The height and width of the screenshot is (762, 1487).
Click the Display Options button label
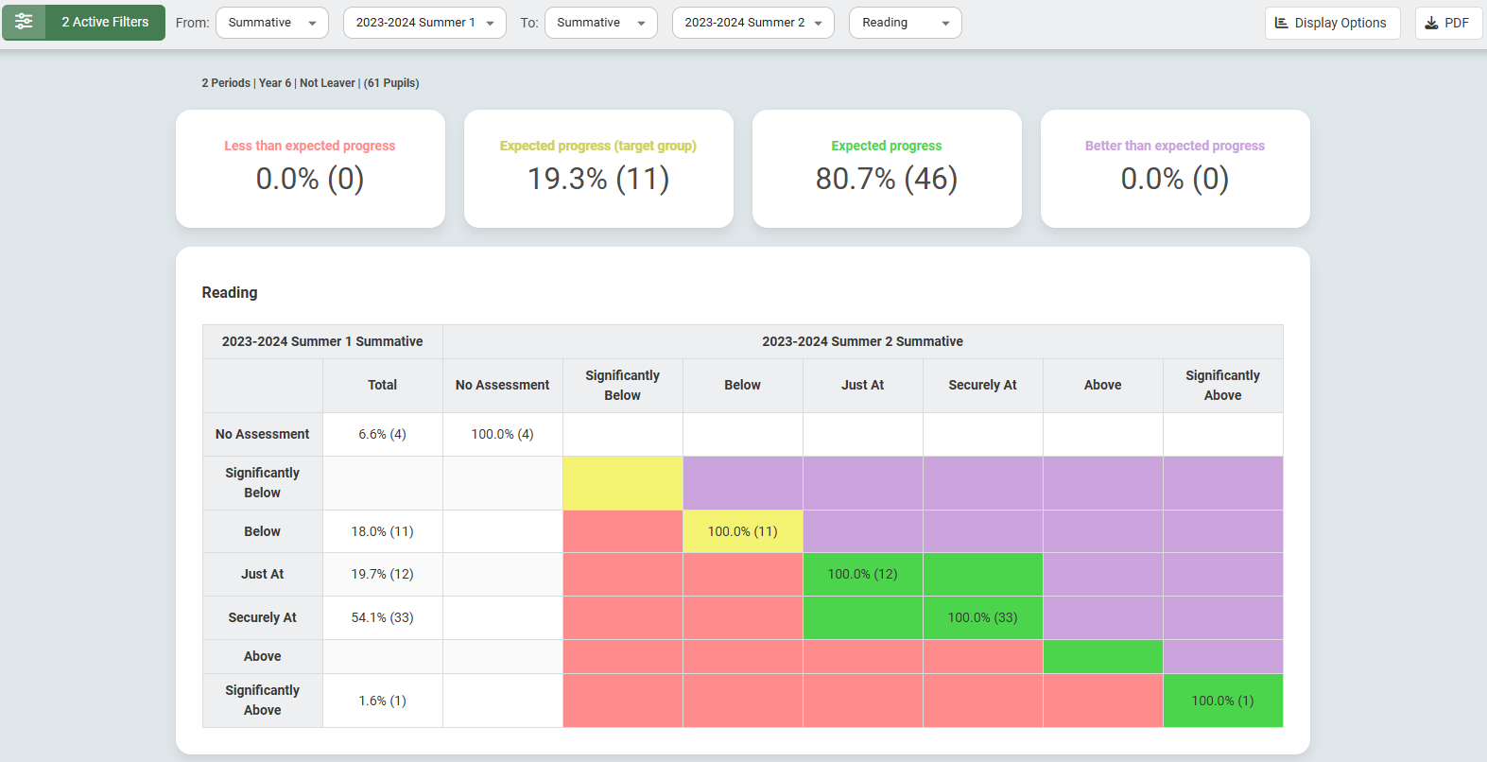1340,23
